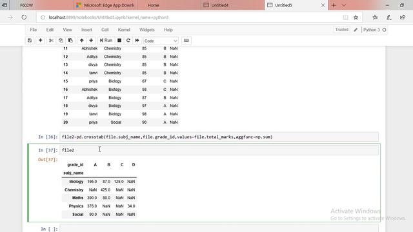
Task: Click the Trusted notebook indicator
Action: point(341,30)
